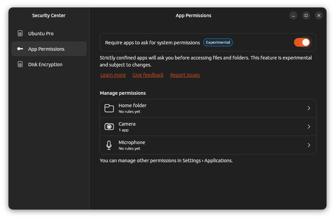Screen dimensions: 335x219
Task: Click the Microphone icon
Action: tap(109, 145)
